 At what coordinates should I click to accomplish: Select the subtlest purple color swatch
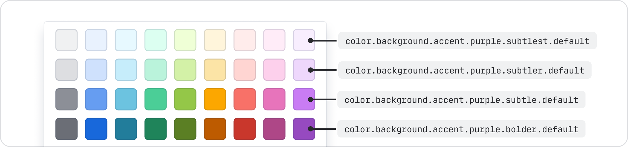coord(304,40)
